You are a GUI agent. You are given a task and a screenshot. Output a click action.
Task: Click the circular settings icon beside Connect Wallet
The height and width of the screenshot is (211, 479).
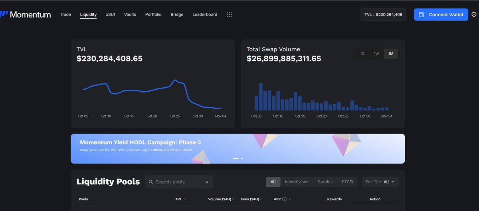(x=474, y=14)
